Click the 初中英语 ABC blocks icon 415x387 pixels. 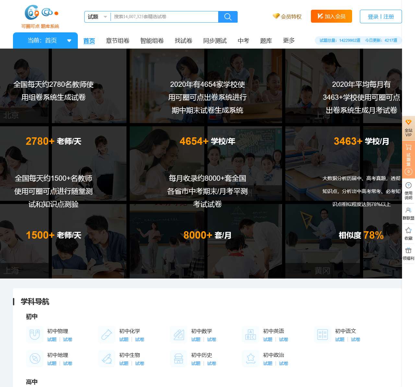pyautogui.click(x=250, y=334)
